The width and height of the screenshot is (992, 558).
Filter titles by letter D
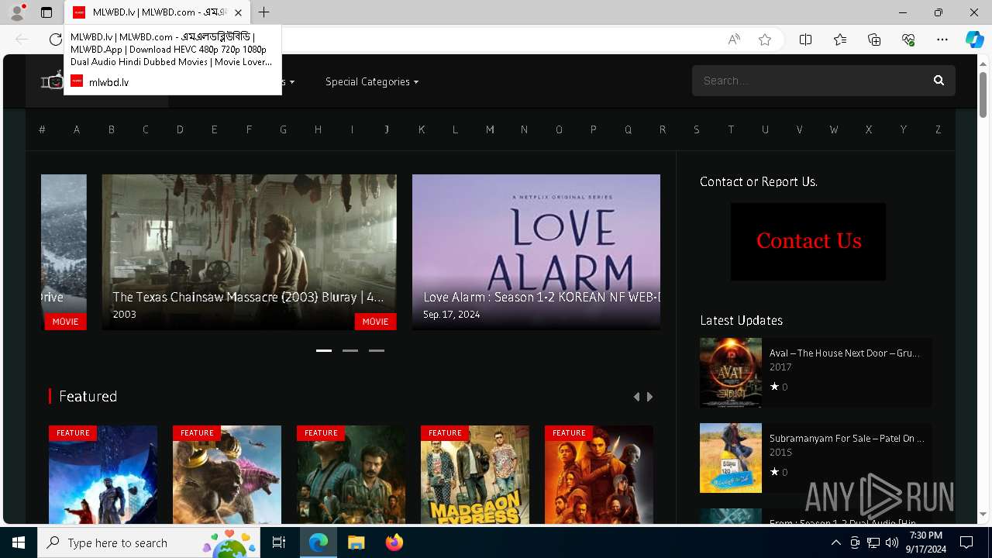[180, 129]
